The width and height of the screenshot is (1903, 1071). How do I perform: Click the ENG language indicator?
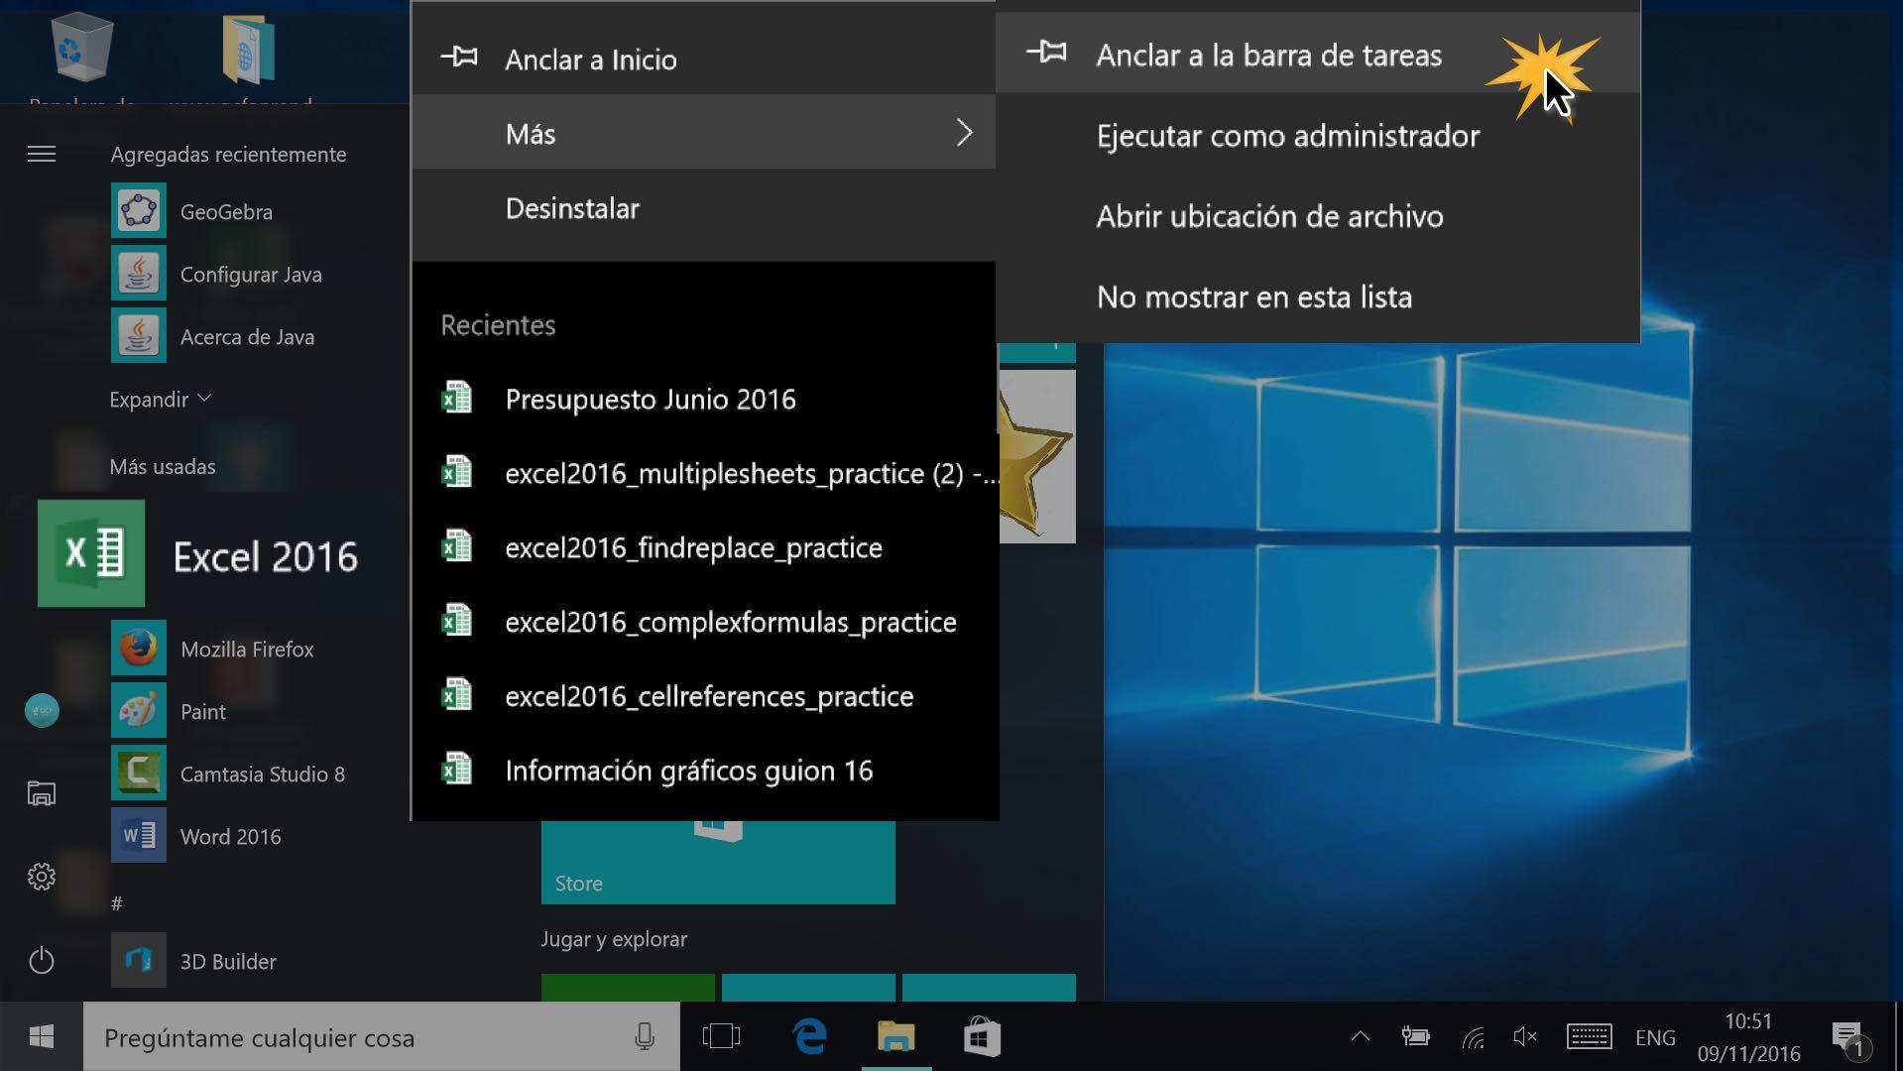(x=1654, y=1037)
